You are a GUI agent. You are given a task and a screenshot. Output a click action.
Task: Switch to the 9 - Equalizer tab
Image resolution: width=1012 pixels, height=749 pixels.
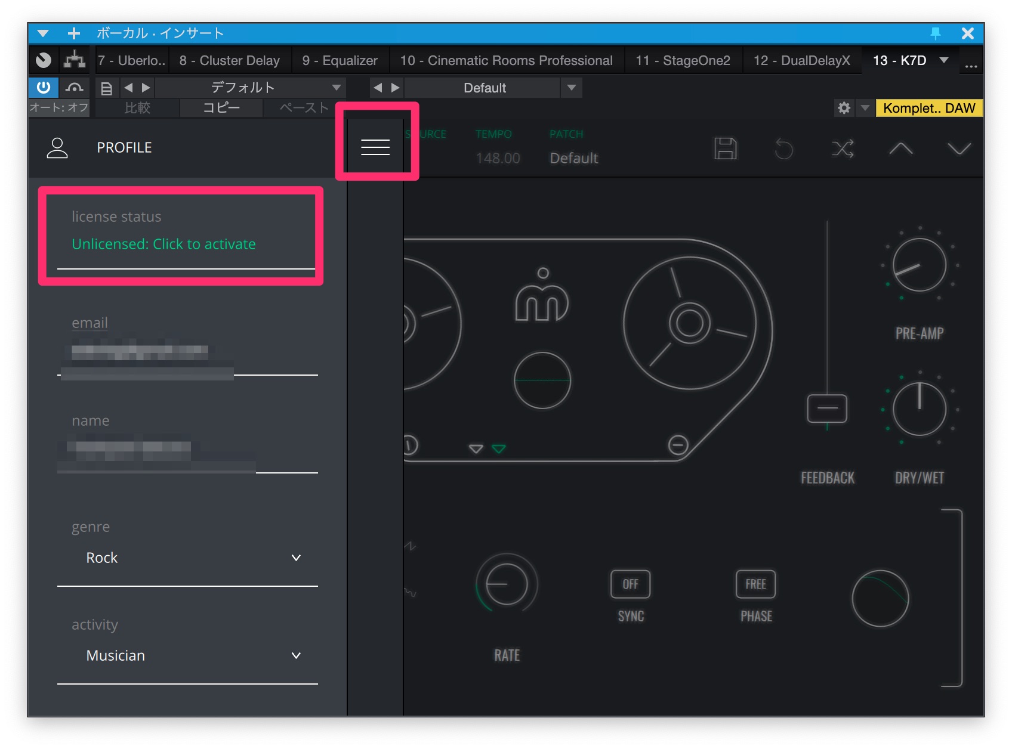click(340, 60)
